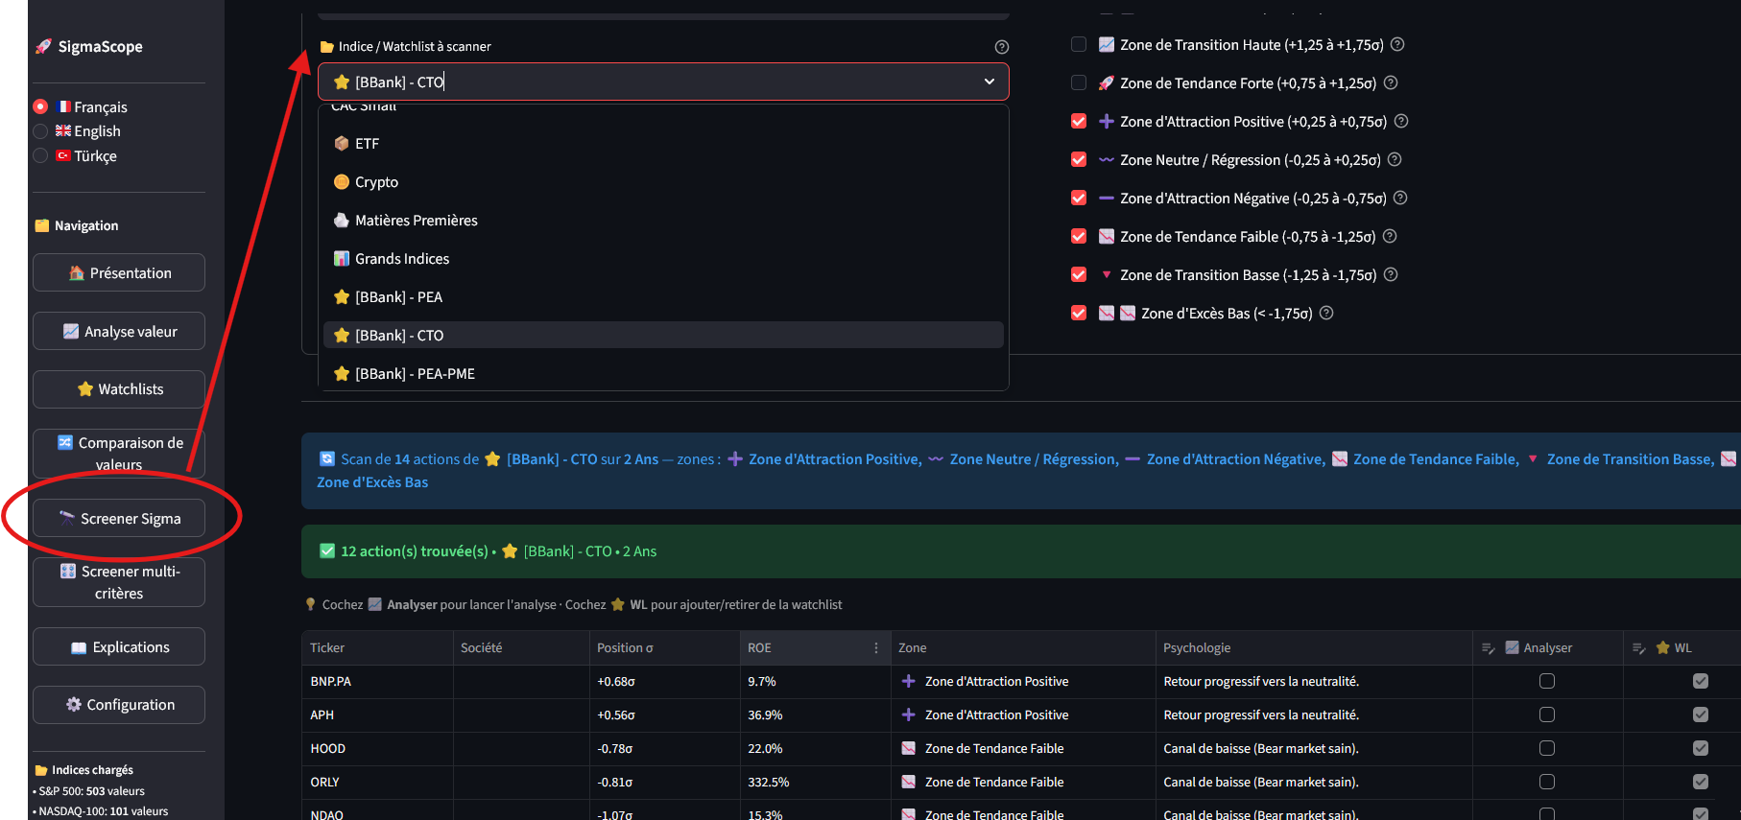Open the Explications page
Screen dimensions: 1741x820
119,647
